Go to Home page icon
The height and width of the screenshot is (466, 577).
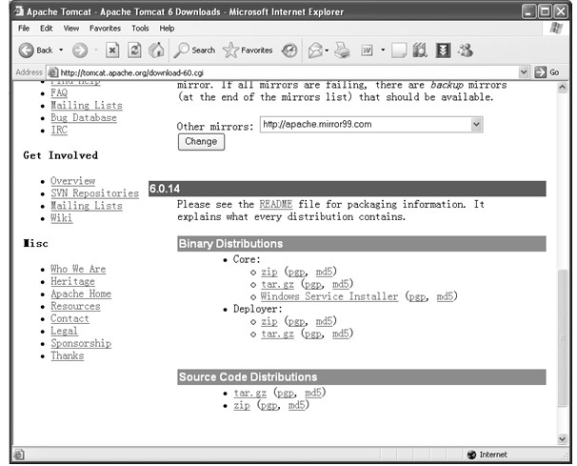156,51
